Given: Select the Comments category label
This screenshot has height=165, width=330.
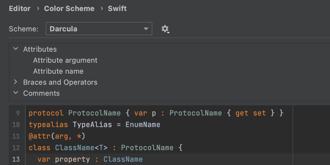Looking at the screenshot, I should tap(41, 93).
